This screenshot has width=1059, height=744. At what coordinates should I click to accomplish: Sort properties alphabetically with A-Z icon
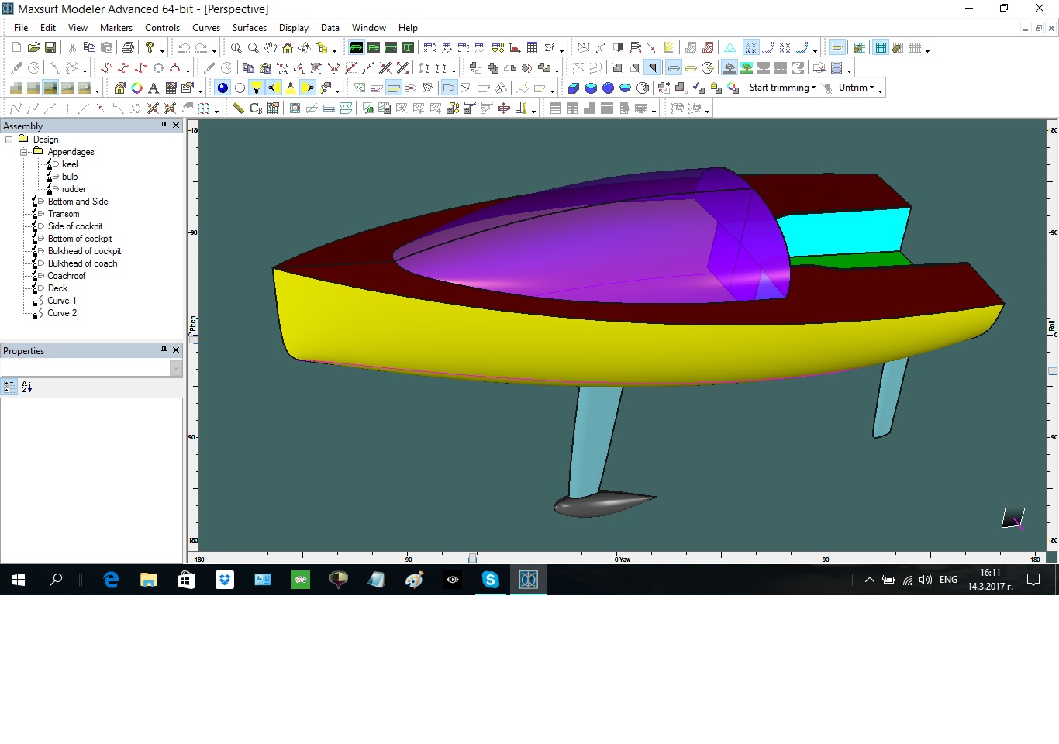tap(27, 387)
